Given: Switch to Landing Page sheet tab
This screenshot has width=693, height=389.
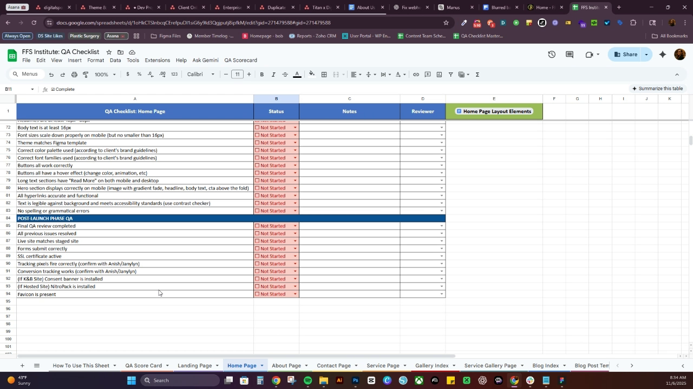Looking at the screenshot, I should click(x=195, y=366).
